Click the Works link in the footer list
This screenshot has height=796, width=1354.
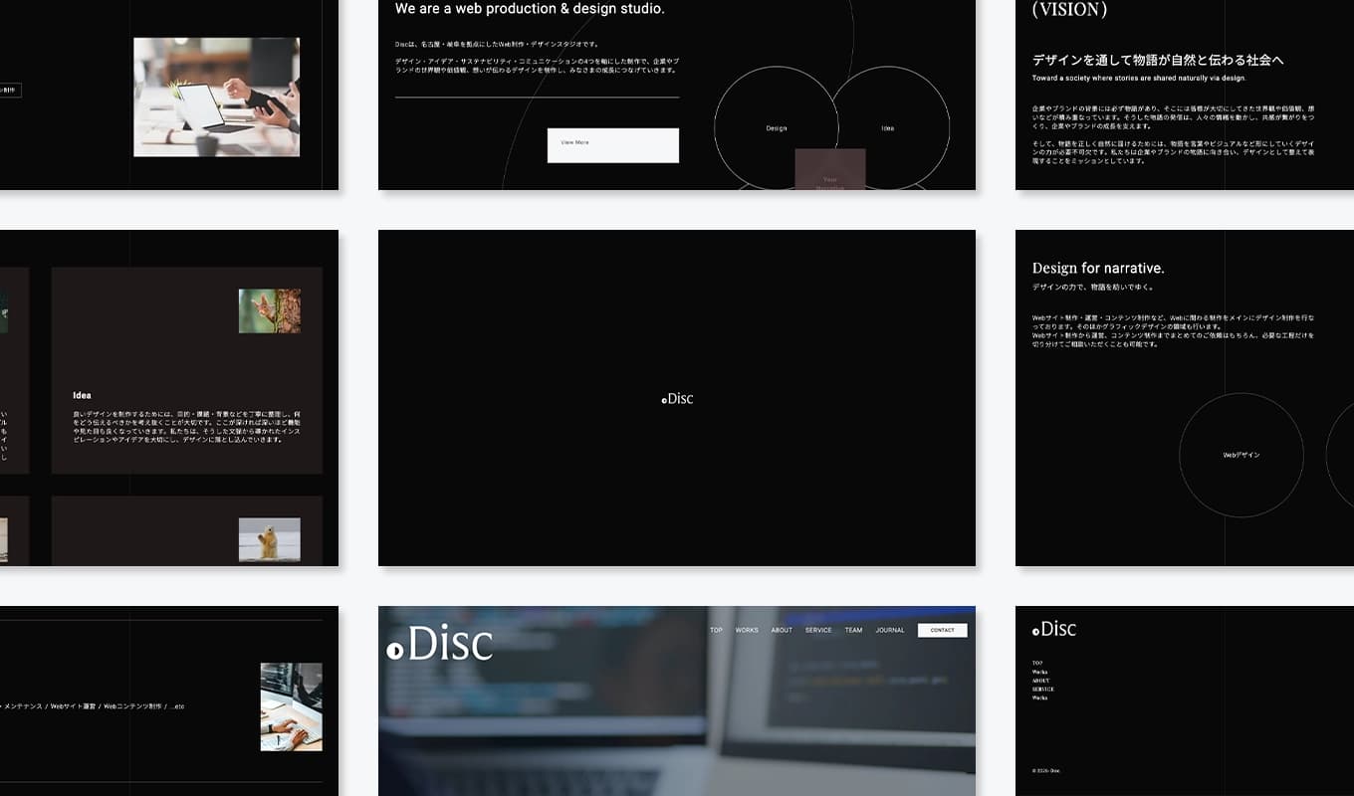(x=1040, y=673)
